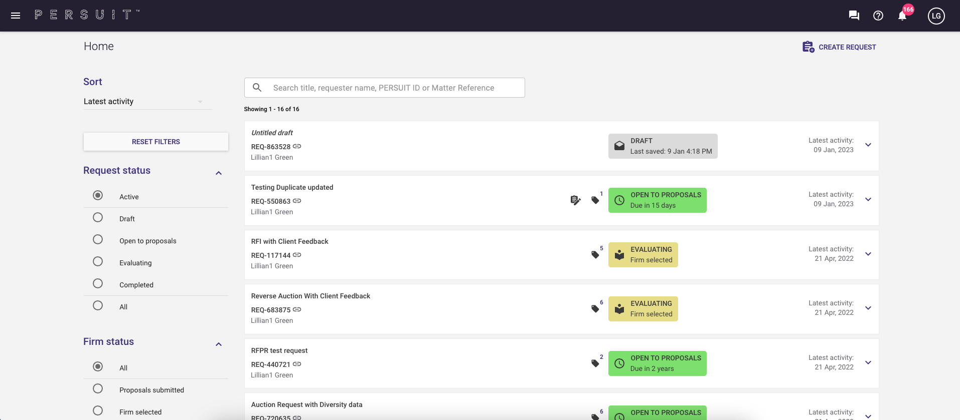Click REQ-117144 request ID text
The height and width of the screenshot is (420, 960).
coord(271,255)
